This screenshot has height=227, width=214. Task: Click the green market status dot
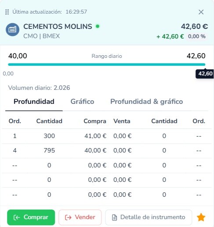(x=98, y=26)
